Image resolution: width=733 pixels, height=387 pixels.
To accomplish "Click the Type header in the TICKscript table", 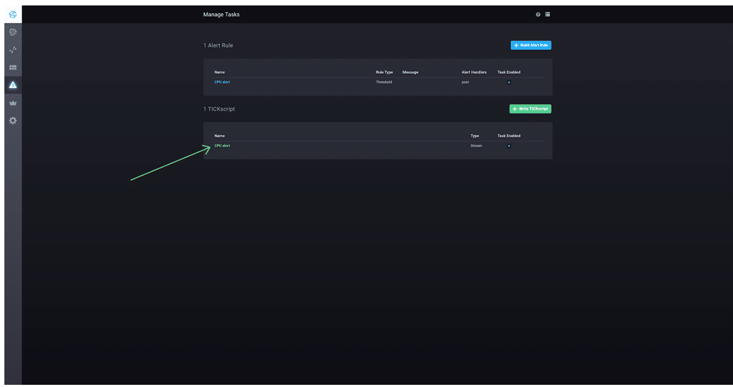I will 475,136.
